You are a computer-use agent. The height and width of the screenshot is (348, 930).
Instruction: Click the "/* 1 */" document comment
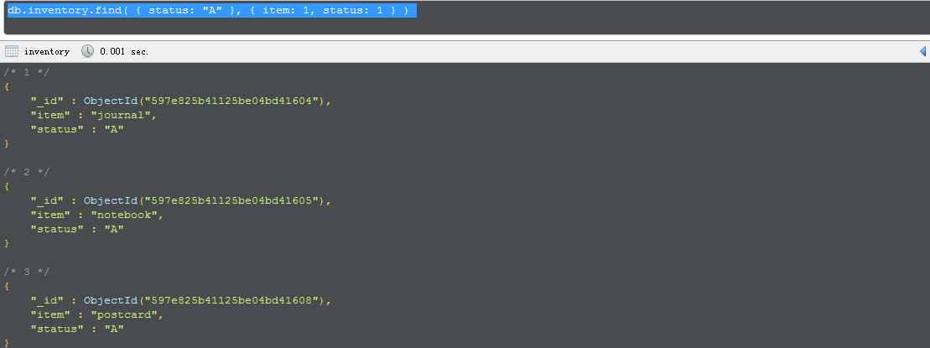(x=26, y=72)
